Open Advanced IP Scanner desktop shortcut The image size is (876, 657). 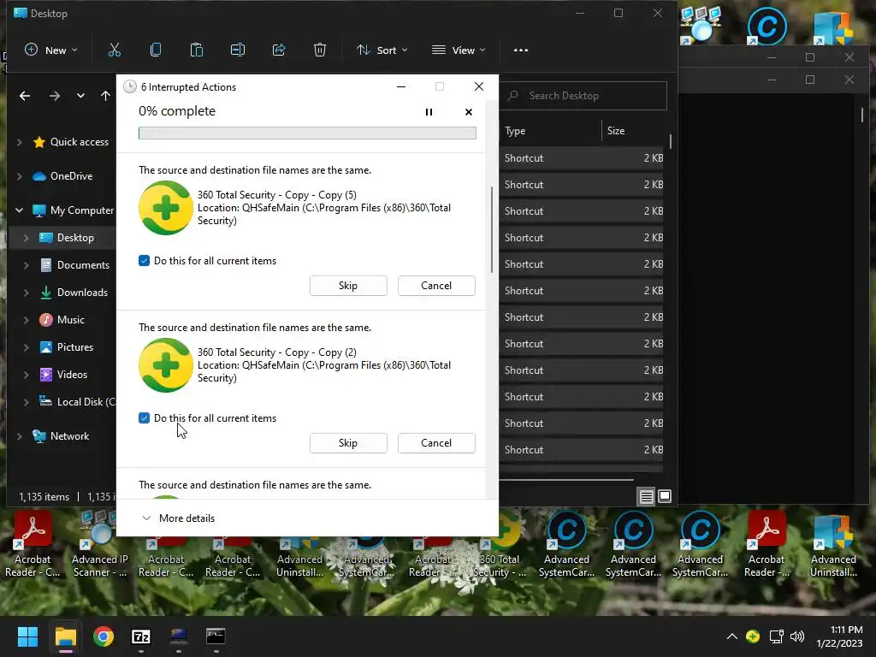click(99, 545)
